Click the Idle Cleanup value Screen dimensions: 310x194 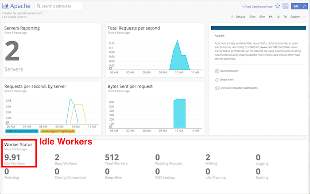[208, 171]
